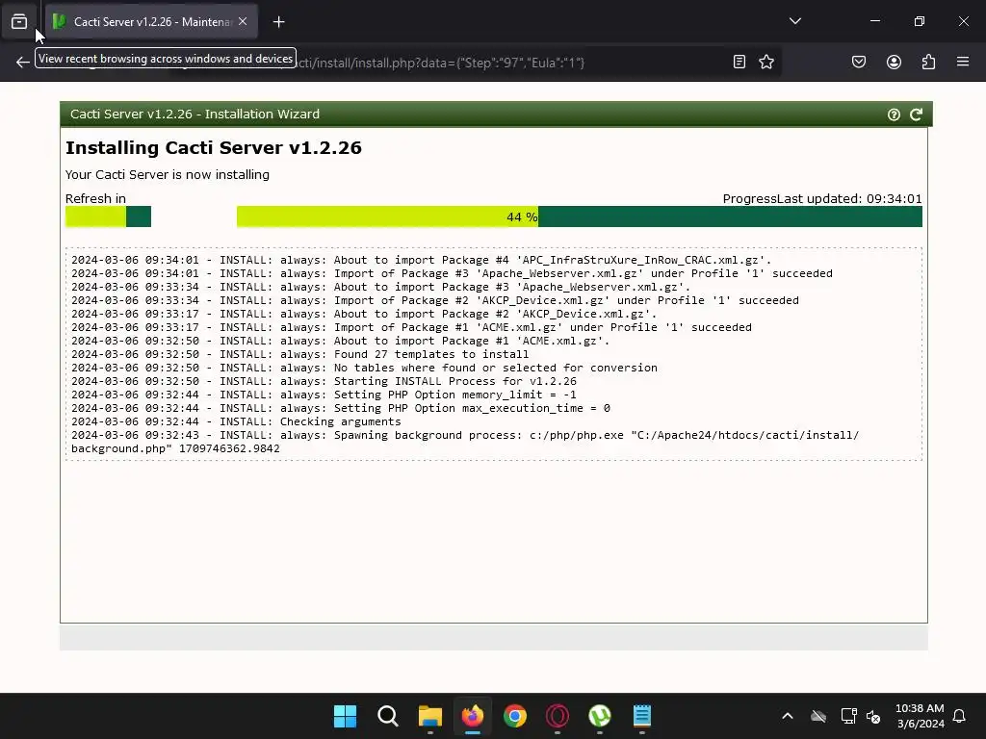
Task: Click the 44 % installation progress bar
Action: (x=579, y=217)
